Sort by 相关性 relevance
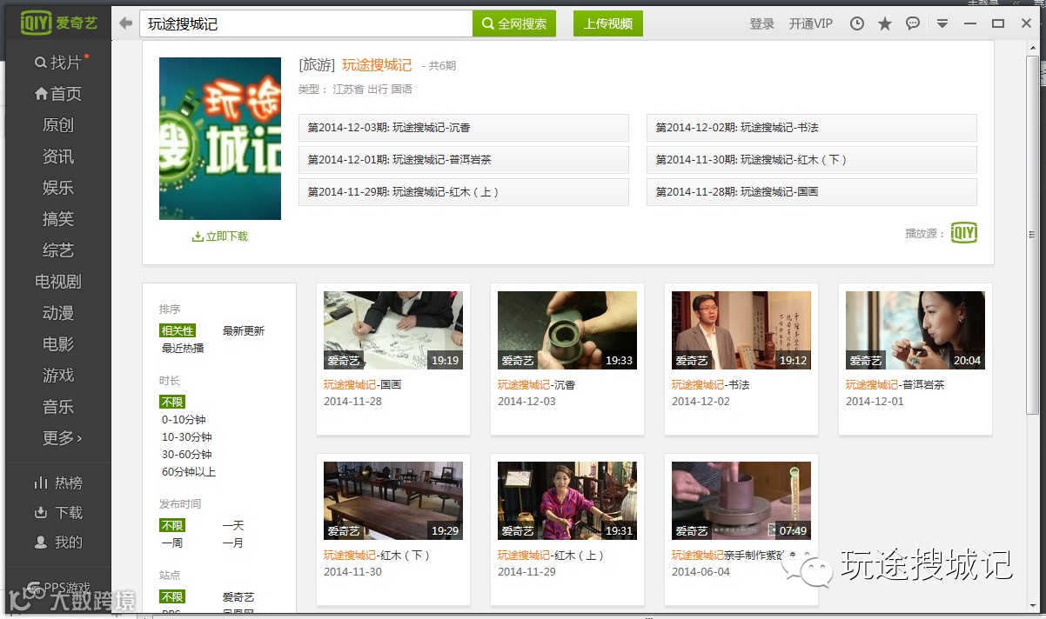Image resolution: width=1046 pixels, height=619 pixels. [x=178, y=330]
